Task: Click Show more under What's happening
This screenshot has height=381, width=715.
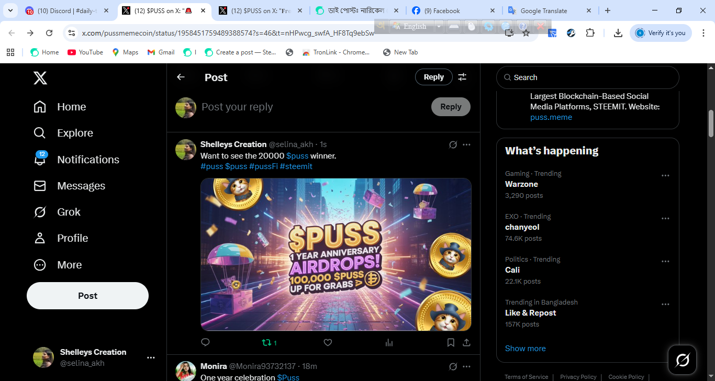Action: click(525, 349)
